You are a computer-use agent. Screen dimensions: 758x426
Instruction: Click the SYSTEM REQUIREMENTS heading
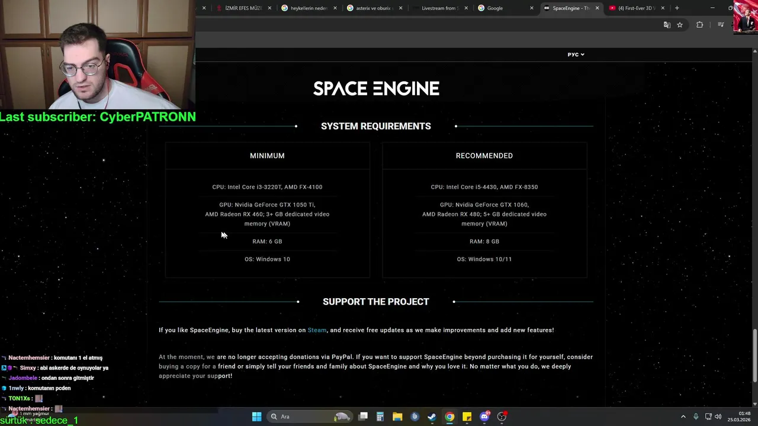pos(376,126)
